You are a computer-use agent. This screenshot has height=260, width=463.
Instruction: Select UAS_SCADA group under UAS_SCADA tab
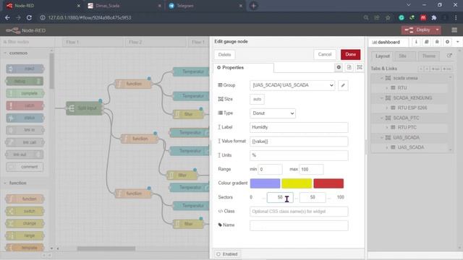coord(410,147)
